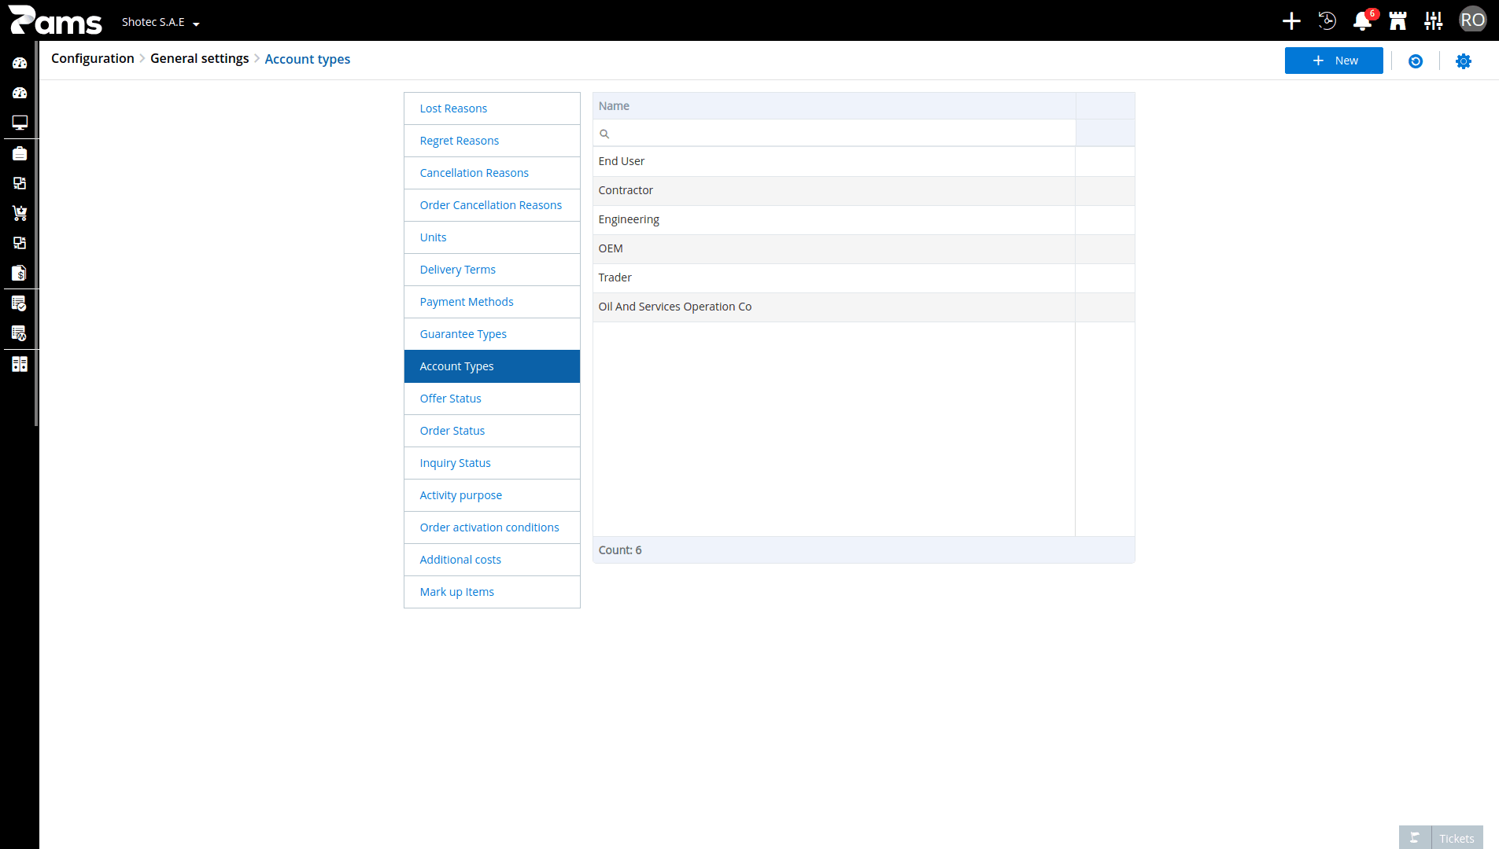
Task: Open the notifications bell icon
Action: click(1362, 21)
